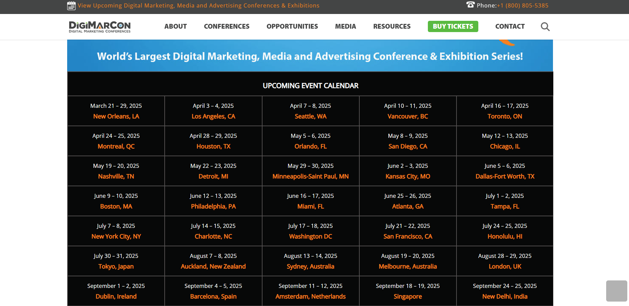The image size is (629, 306).
Task: Open the Conferences menu
Action: coord(227,26)
